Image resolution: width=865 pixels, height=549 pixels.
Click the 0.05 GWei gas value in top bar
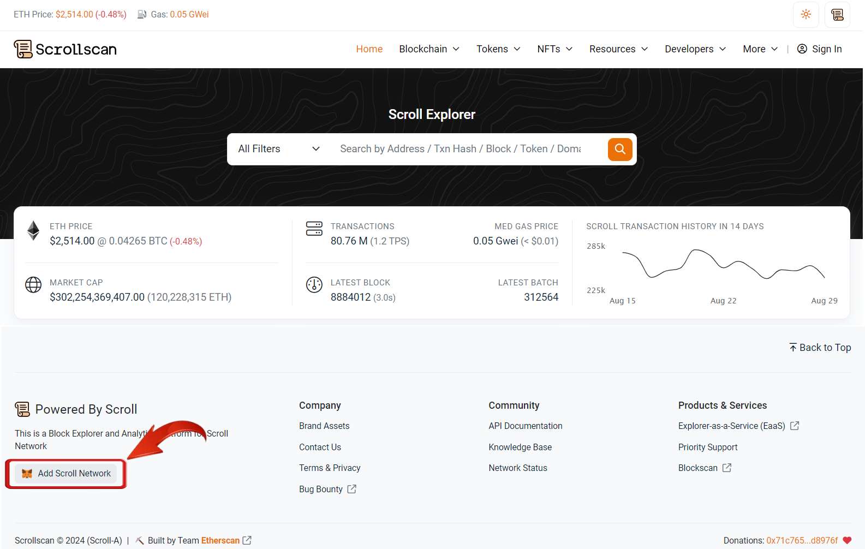189,15
